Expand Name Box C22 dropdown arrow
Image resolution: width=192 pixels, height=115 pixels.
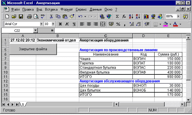[36, 30]
